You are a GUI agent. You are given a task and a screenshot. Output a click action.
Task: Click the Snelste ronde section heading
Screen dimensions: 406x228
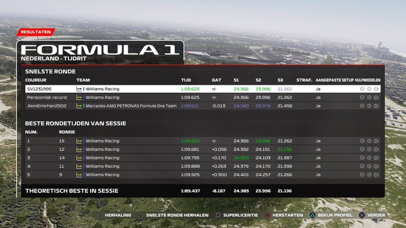pos(50,71)
